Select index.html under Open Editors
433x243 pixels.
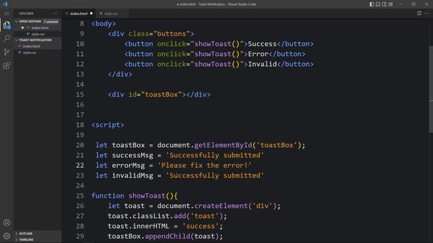coord(40,28)
